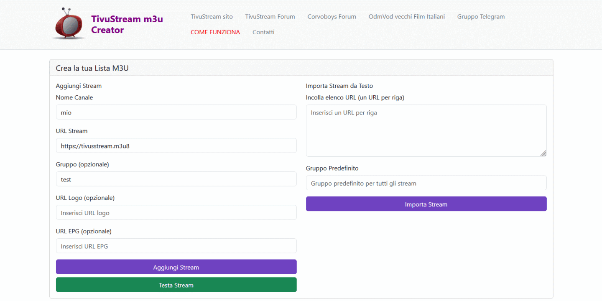Click the Aggiungi Stream purple button

click(176, 267)
